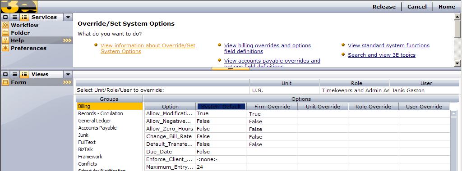Open View standard system functions link

point(388,45)
